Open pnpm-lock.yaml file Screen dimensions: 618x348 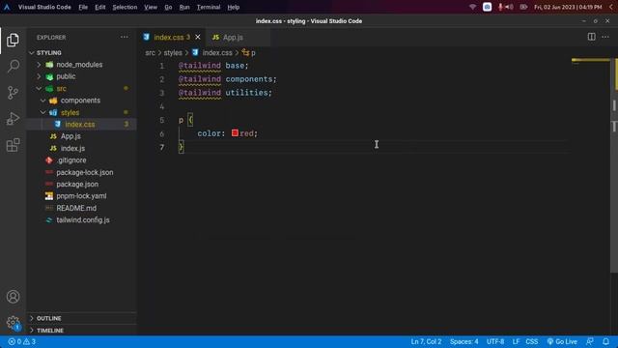click(81, 196)
